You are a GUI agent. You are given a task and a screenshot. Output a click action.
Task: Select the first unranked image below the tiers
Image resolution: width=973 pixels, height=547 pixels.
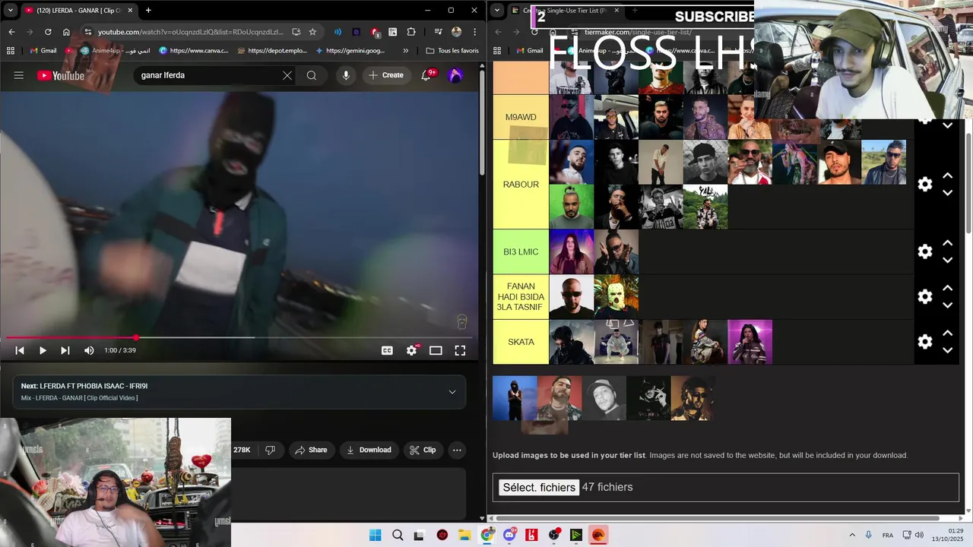coord(515,398)
